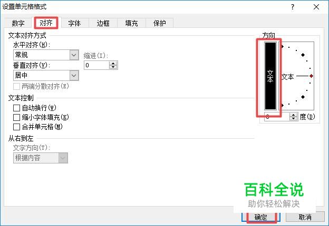Confirm with the 确定 button
Viewport: 329px width, 226px height.
261,217
